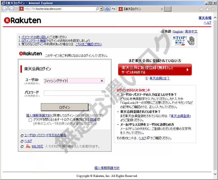This screenshot has width=218, height=180.
Task: Refresh the page with reload icon
Action: (x=113, y=9)
